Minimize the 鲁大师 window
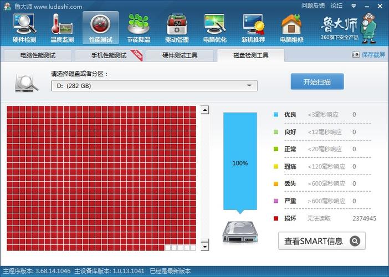389x277 pixels. [x=367, y=6]
